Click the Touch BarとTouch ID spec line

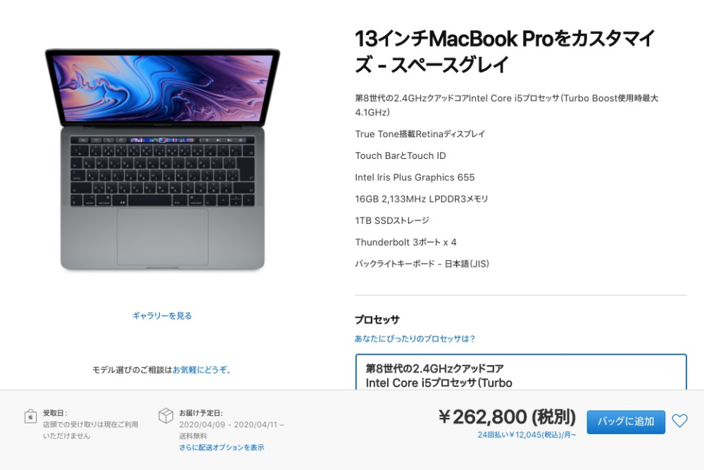[x=400, y=155]
